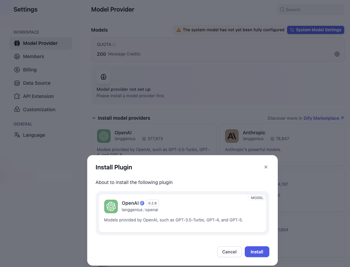Click the brain icon above Model provider not set up

tap(104, 77)
